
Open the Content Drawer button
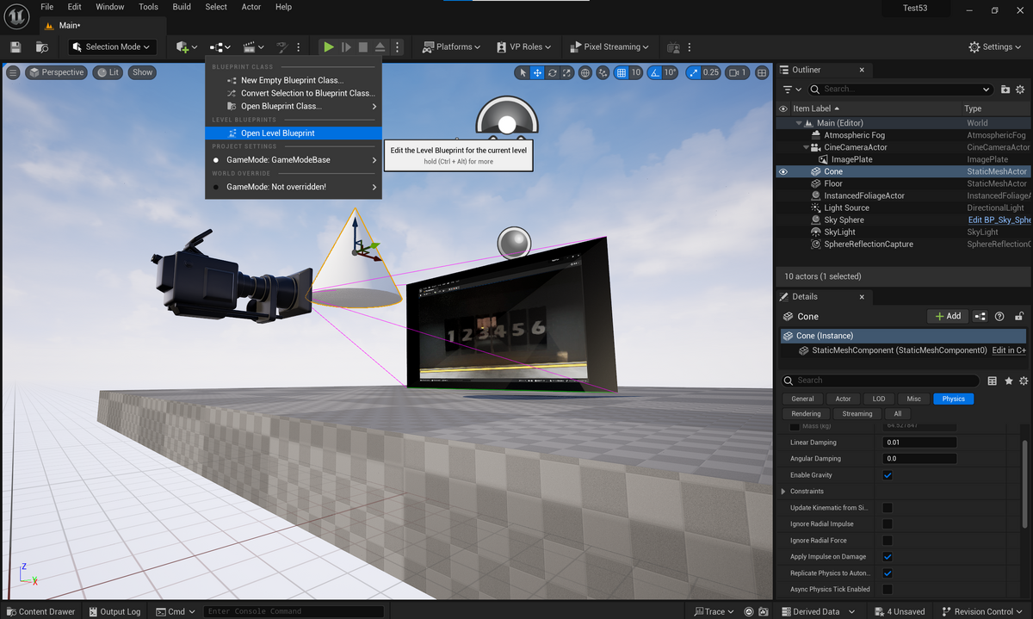tap(40, 611)
